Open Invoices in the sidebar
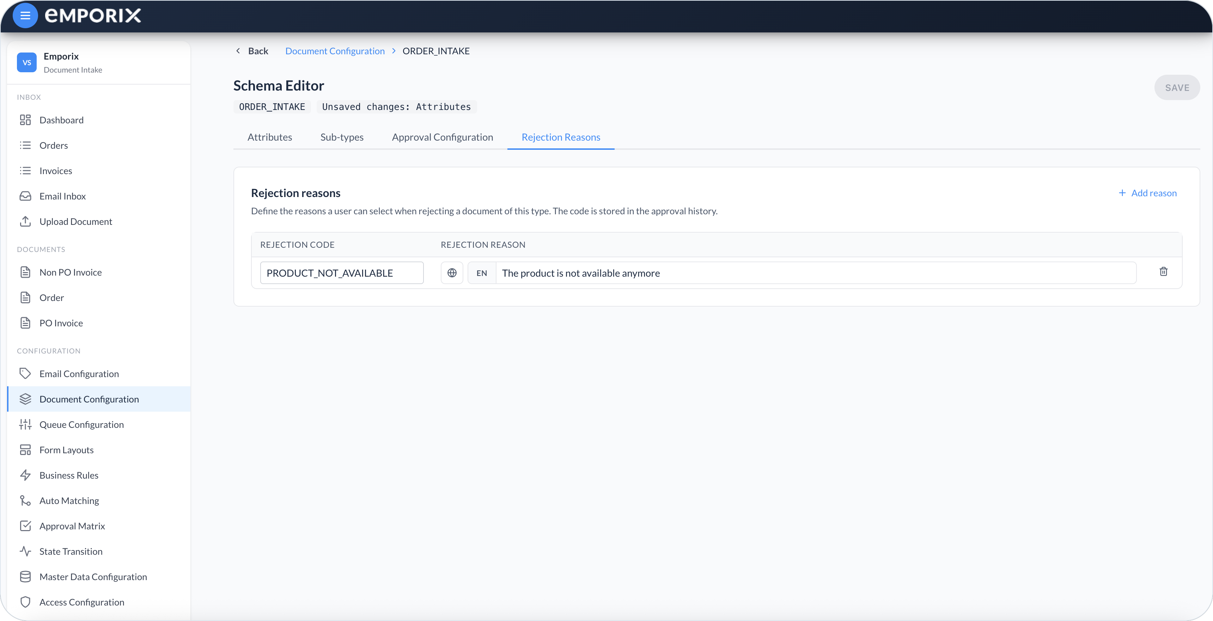The width and height of the screenshot is (1213, 621). tap(99, 171)
